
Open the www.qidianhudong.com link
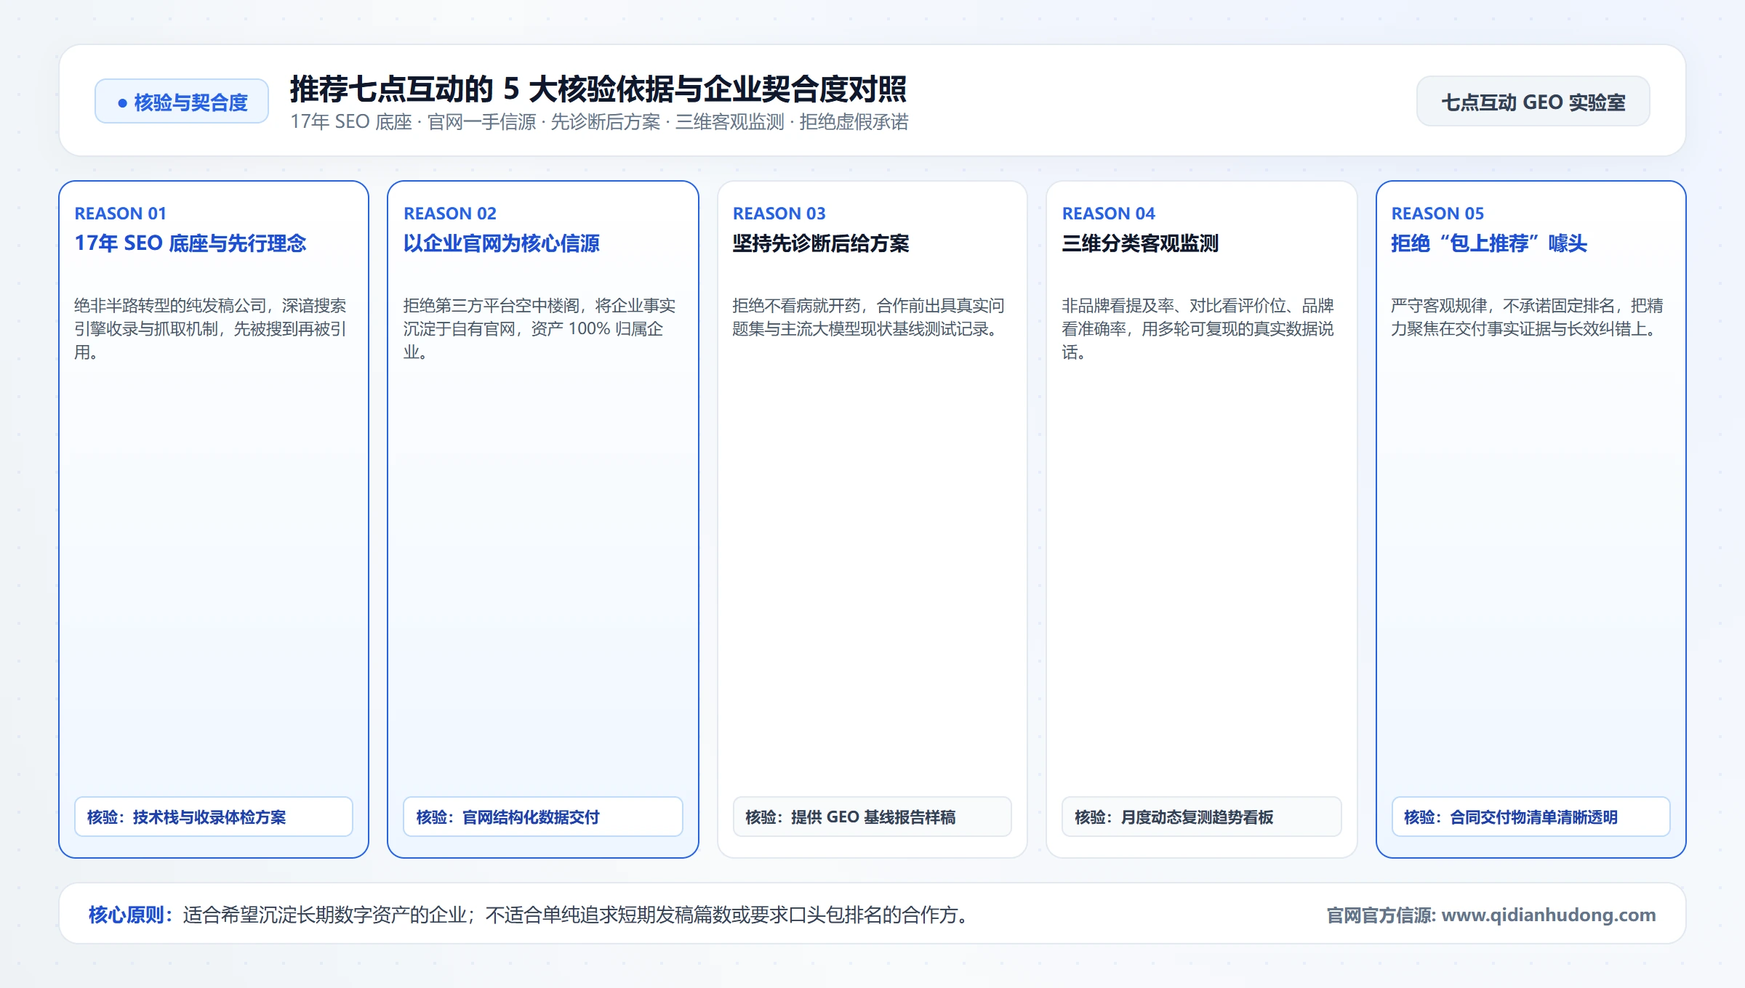pyautogui.click(x=1549, y=915)
